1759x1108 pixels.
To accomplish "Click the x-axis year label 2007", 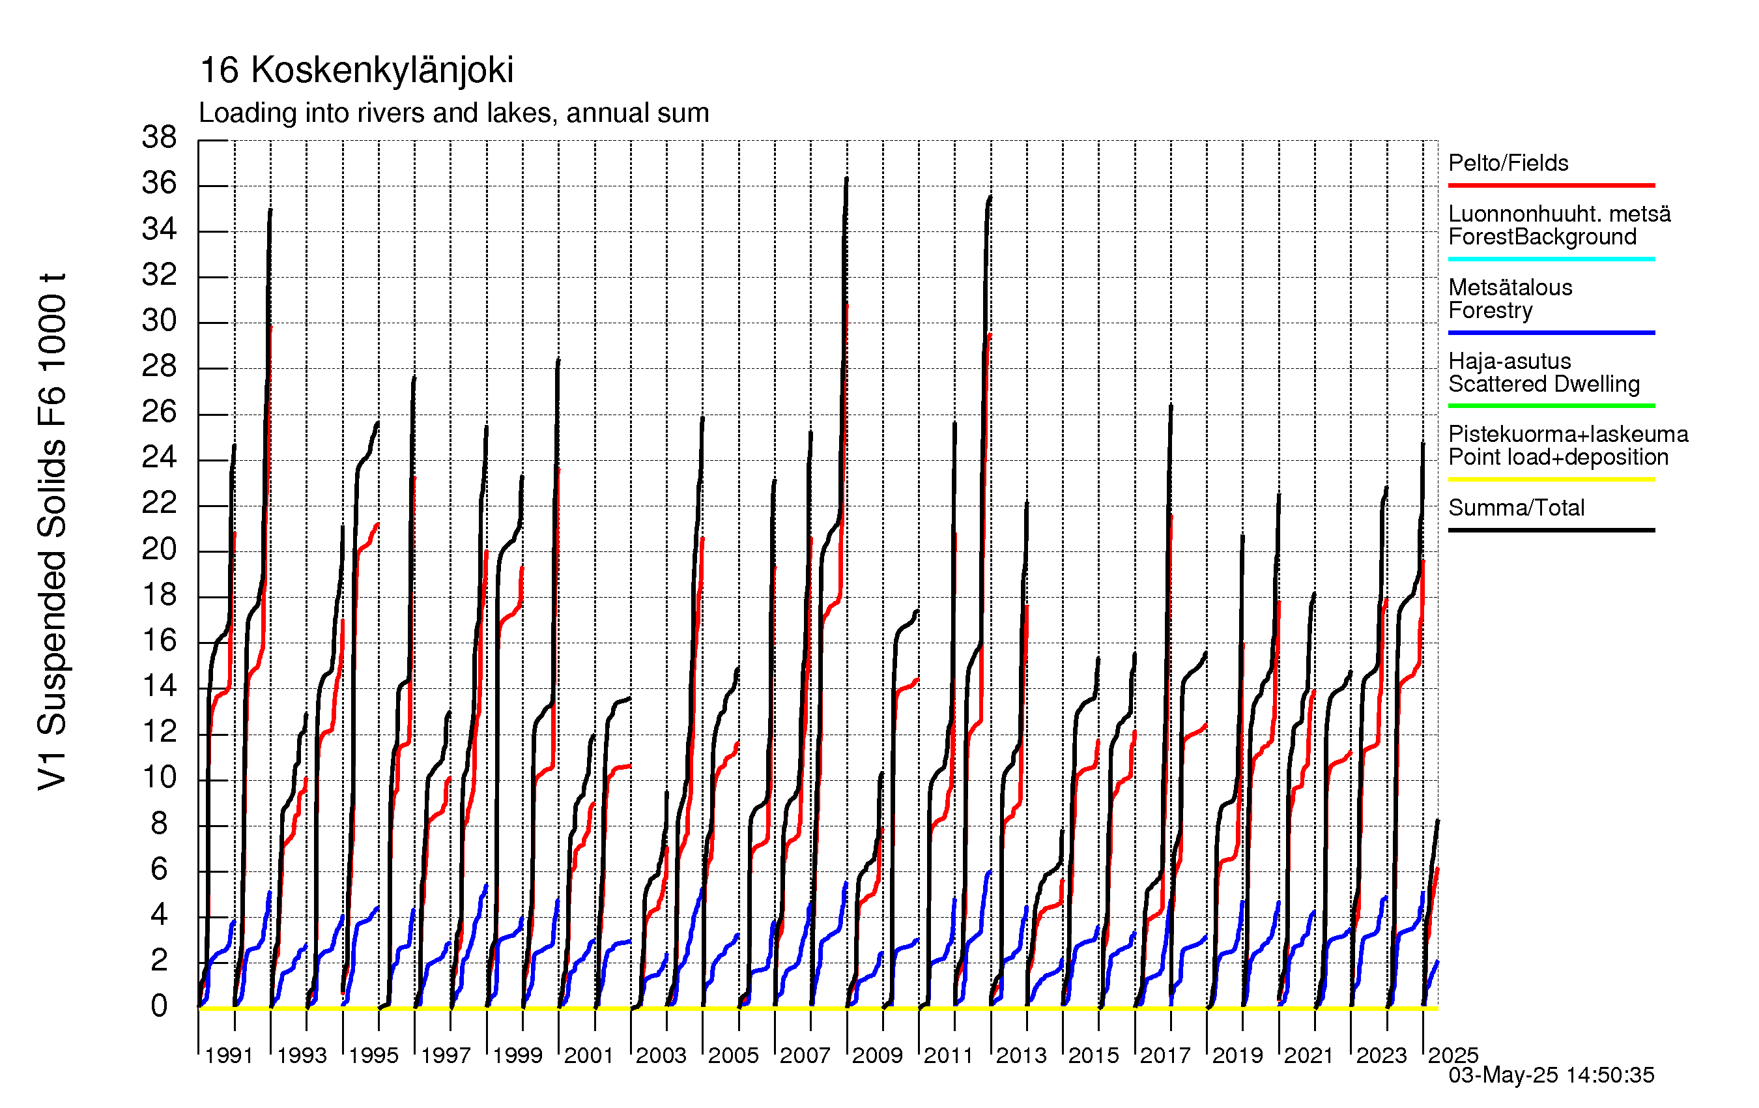I will (x=805, y=1055).
